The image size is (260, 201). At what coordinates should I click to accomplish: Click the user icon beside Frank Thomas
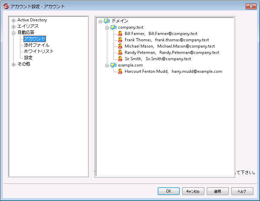click(120, 40)
